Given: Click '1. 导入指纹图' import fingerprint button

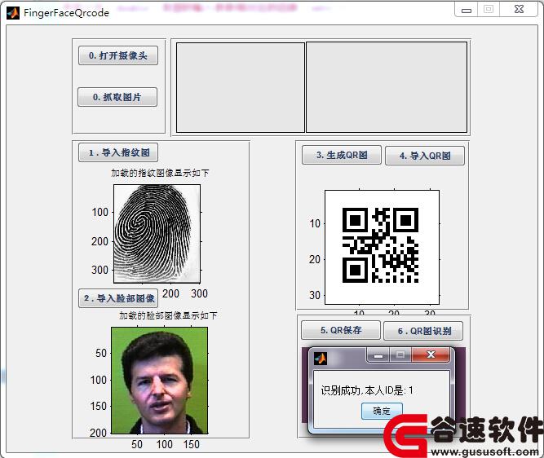Looking at the screenshot, I should pyautogui.click(x=118, y=152).
